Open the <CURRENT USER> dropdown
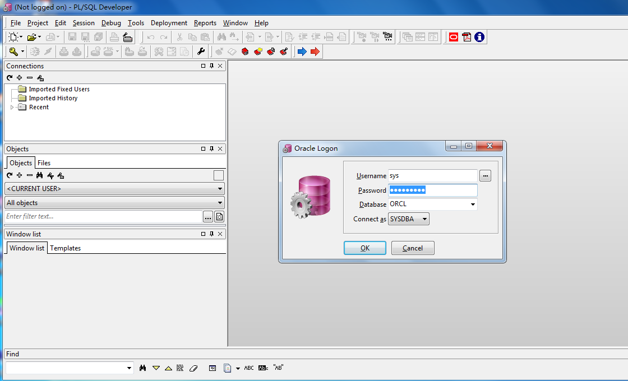Screen dimensions: 628x381 coord(220,188)
